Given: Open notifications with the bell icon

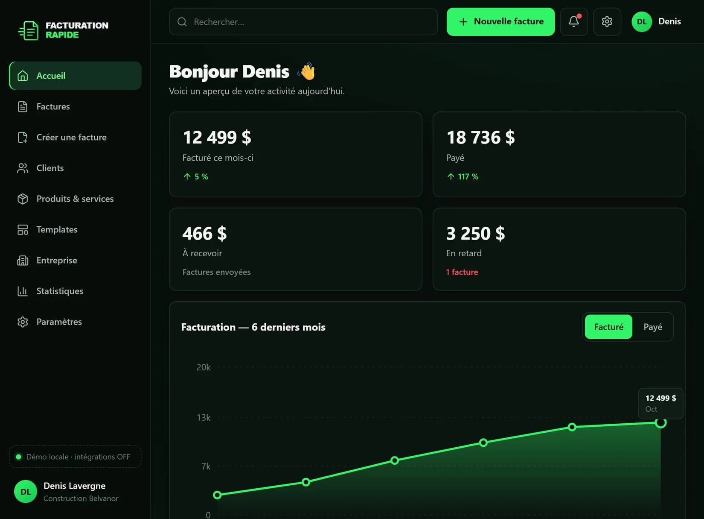Looking at the screenshot, I should pos(574,21).
